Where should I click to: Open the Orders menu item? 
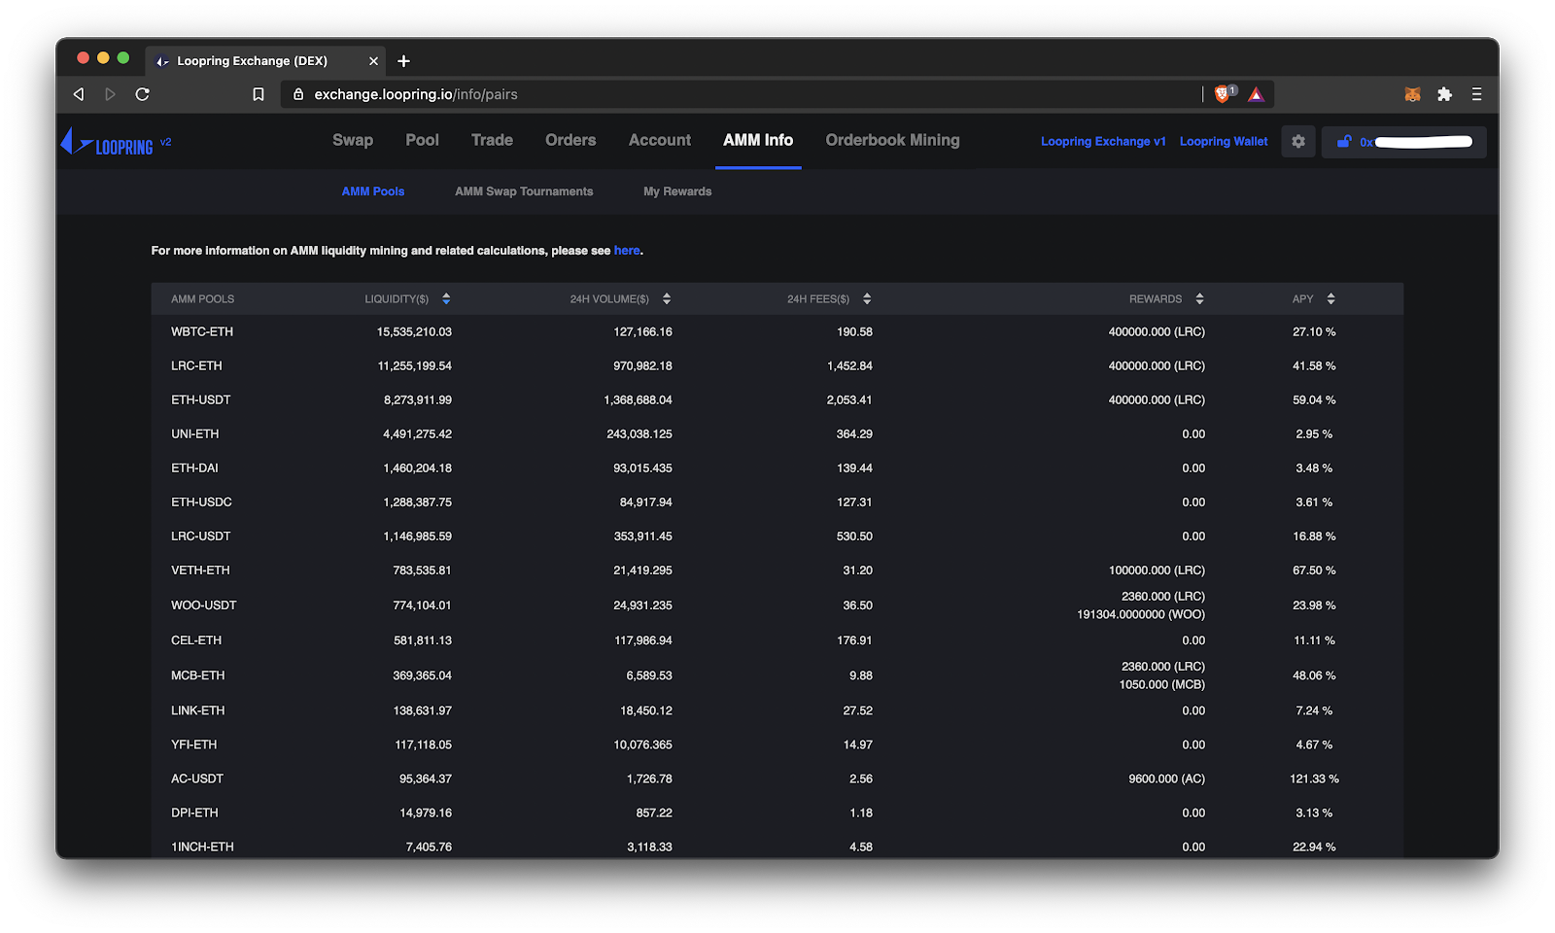tap(570, 140)
